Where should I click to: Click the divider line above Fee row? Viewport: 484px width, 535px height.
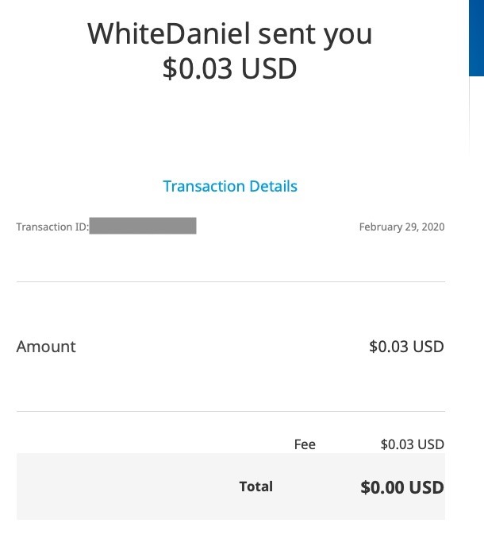click(x=230, y=411)
